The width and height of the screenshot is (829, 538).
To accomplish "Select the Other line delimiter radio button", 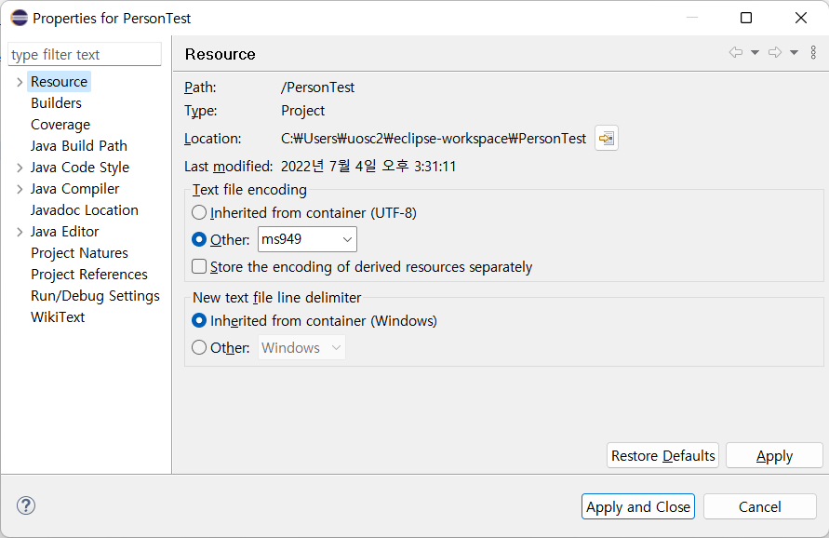I will click(199, 347).
